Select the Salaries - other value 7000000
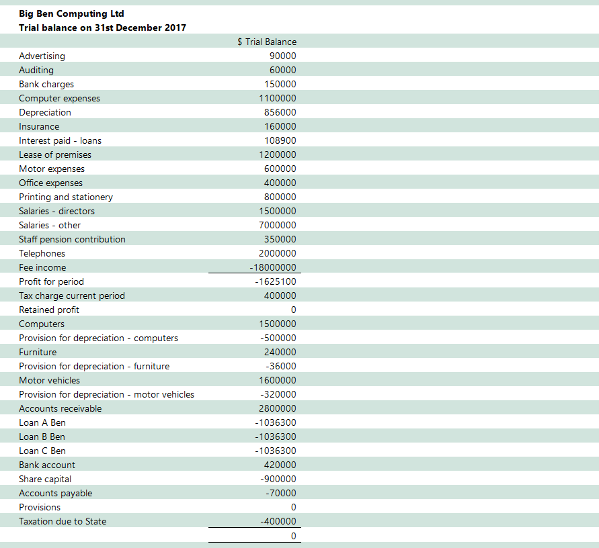The image size is (599, 548). tap(277, 225)
